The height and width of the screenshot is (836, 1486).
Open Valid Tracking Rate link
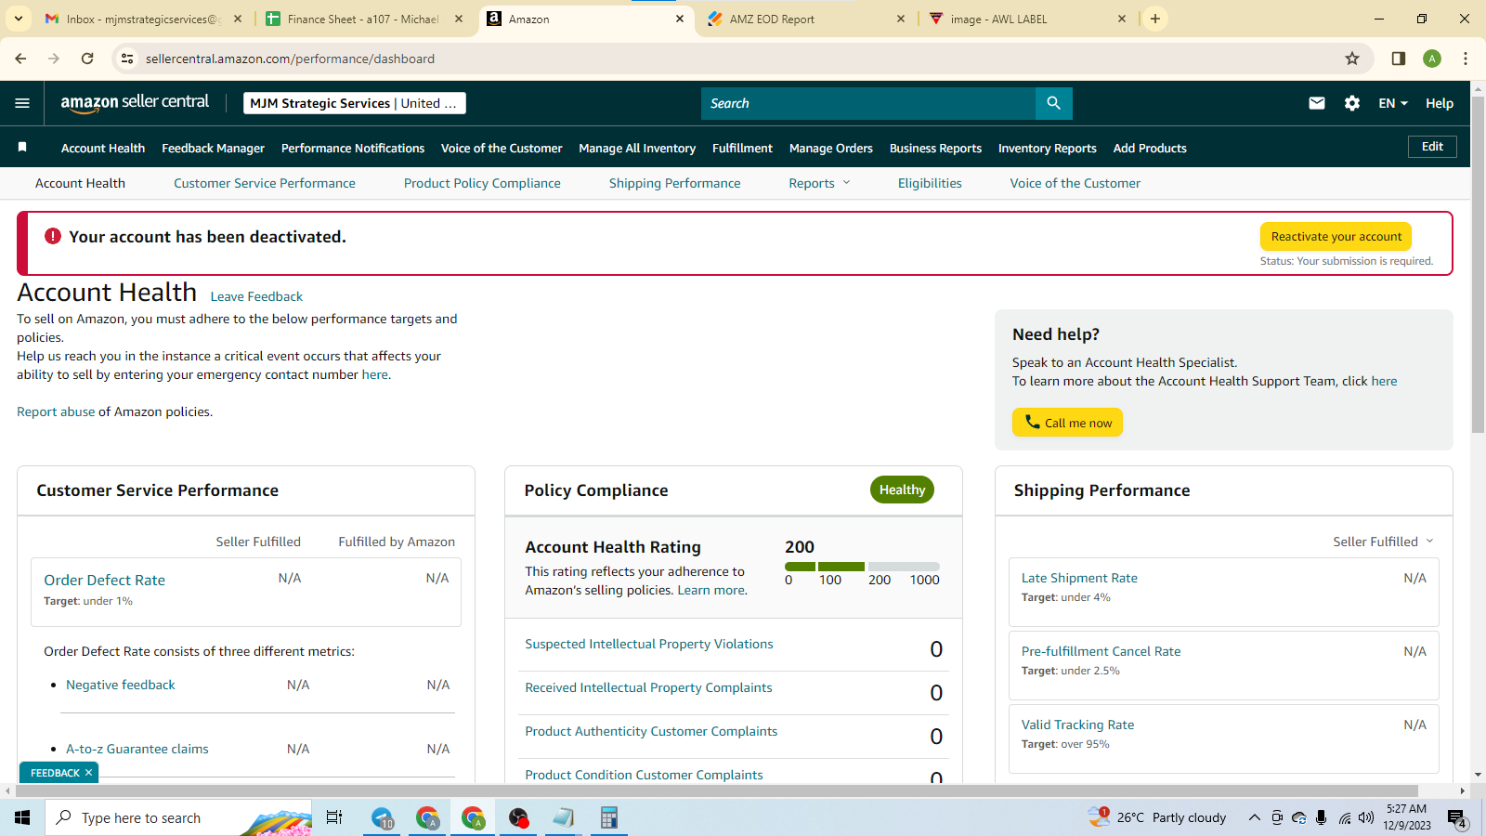pos(1077,725)
